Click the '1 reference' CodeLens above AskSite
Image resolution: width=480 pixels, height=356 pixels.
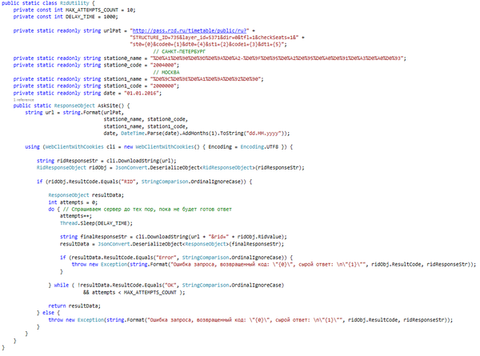coord(22,99)
